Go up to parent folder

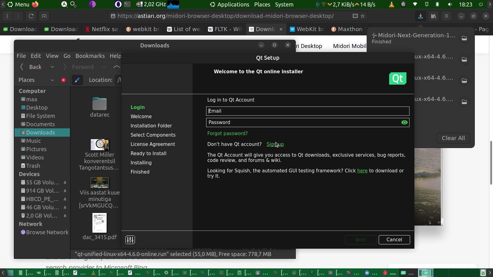point(116,67)
